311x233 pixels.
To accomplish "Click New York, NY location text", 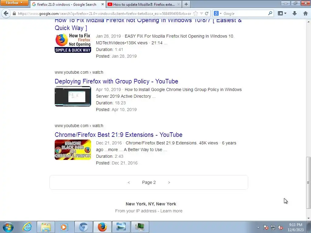I will click(151, 204).
